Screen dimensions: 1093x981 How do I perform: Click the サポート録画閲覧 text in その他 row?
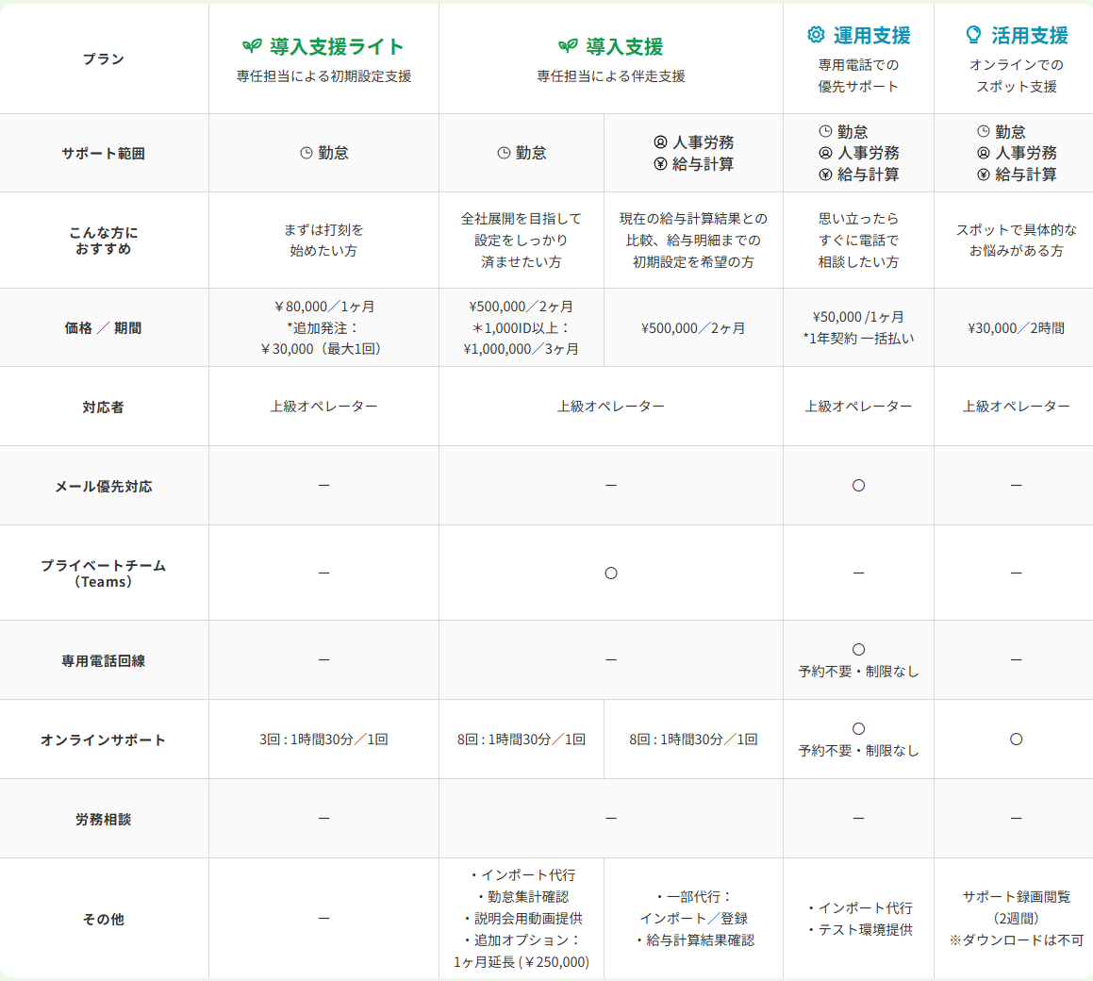point(1016,897)
